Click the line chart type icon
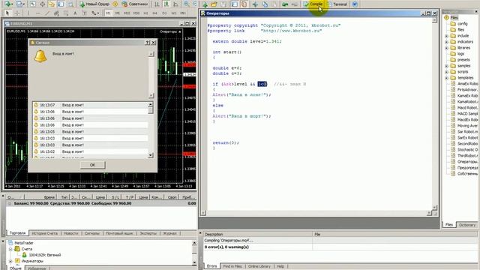The width and height of the screenshot is (480, 270). [176, 4]
